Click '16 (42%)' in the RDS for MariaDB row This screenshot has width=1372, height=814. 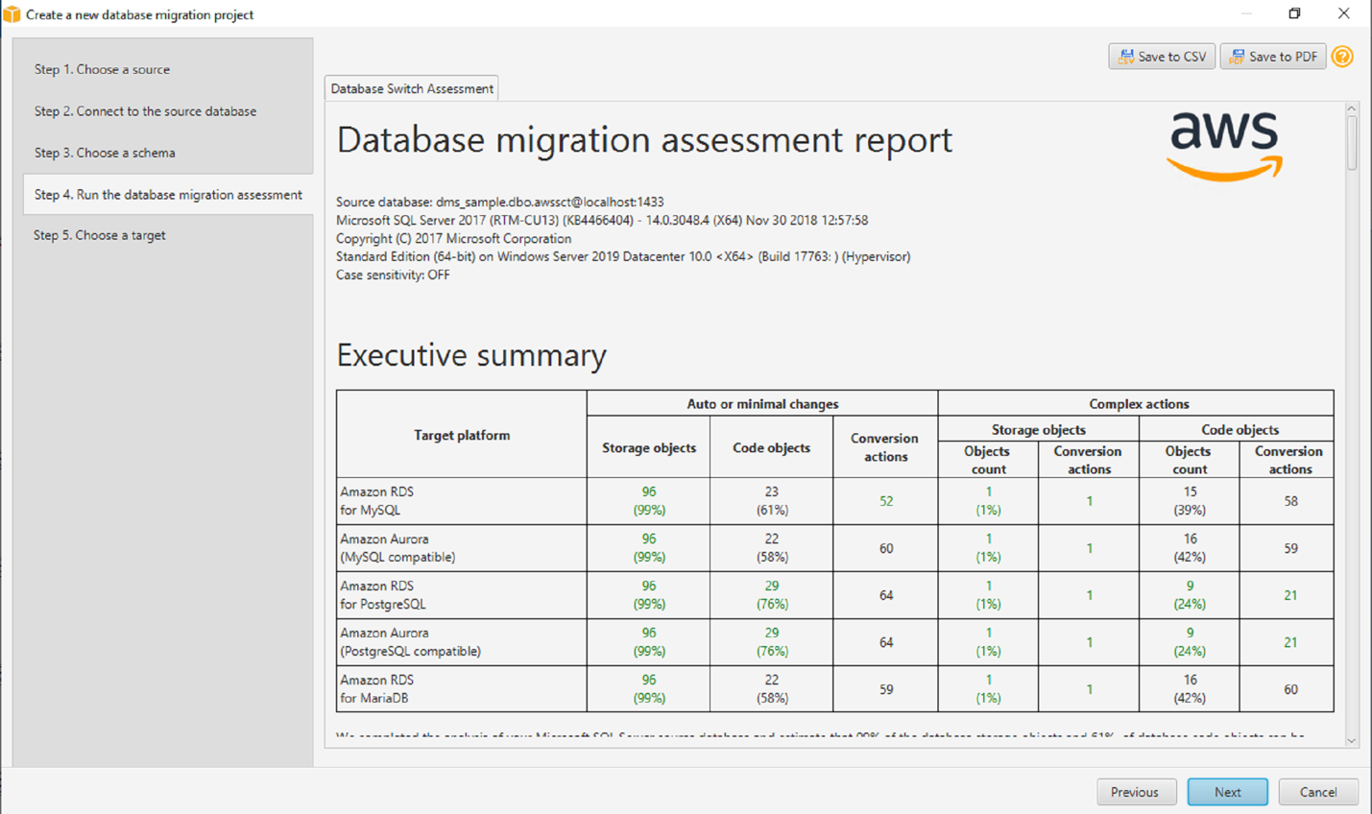click(1190, 689)
